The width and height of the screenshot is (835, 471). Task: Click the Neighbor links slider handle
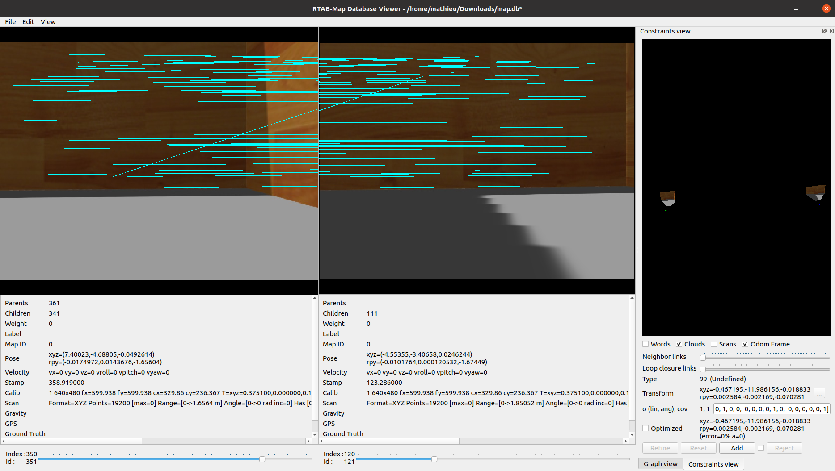703,357
